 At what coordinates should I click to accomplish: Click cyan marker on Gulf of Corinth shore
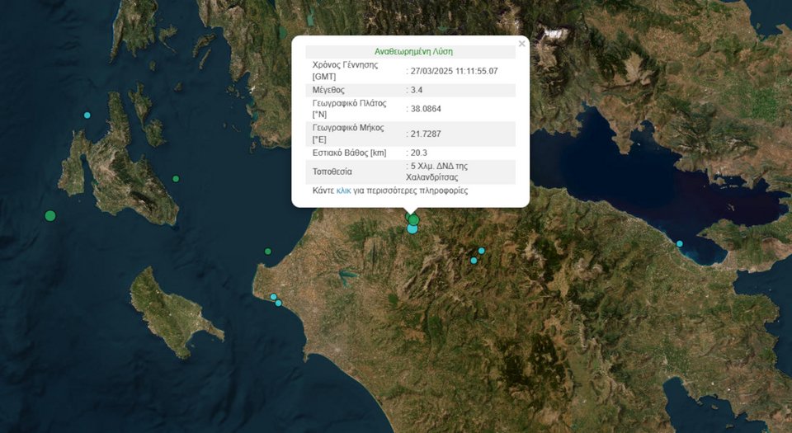tap(680, 244)
